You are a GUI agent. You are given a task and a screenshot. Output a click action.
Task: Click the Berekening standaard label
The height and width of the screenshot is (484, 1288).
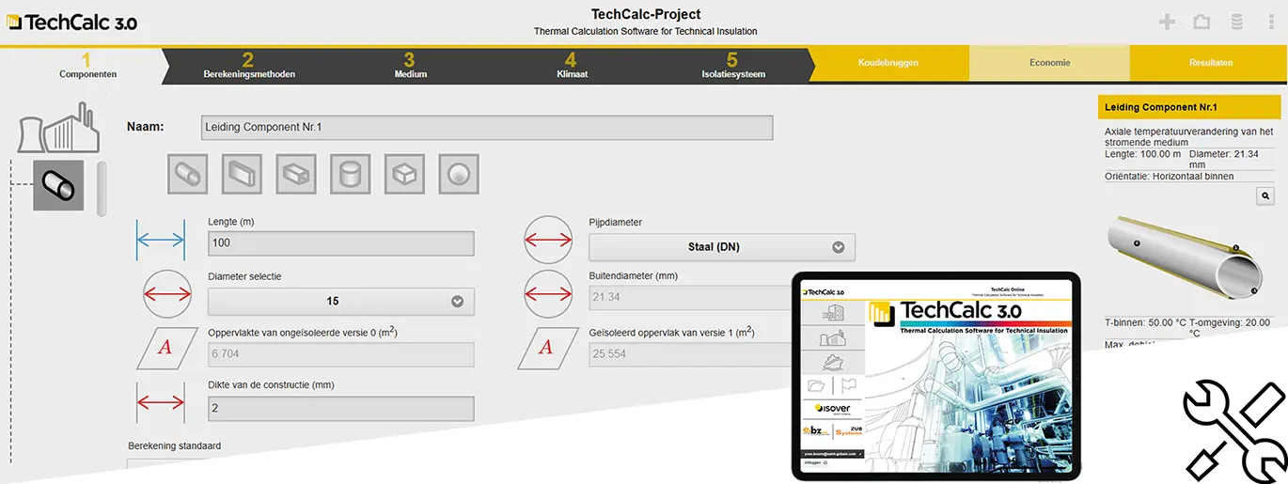174,445
